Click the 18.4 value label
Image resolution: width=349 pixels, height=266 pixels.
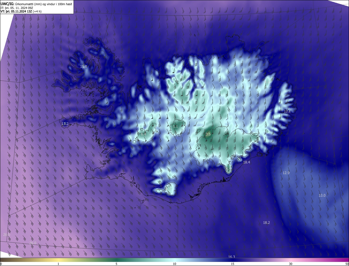click(x=246, y=162)
